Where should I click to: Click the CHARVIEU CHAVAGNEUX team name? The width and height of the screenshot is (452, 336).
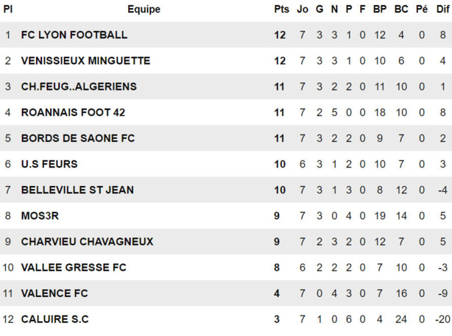[87, 242]
